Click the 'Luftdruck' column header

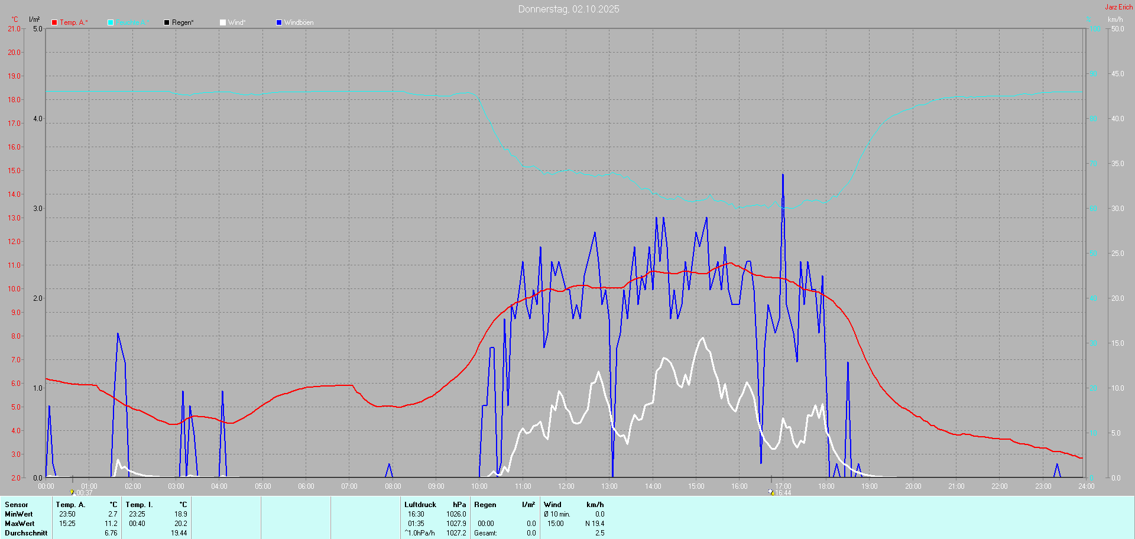pos(420,505)
